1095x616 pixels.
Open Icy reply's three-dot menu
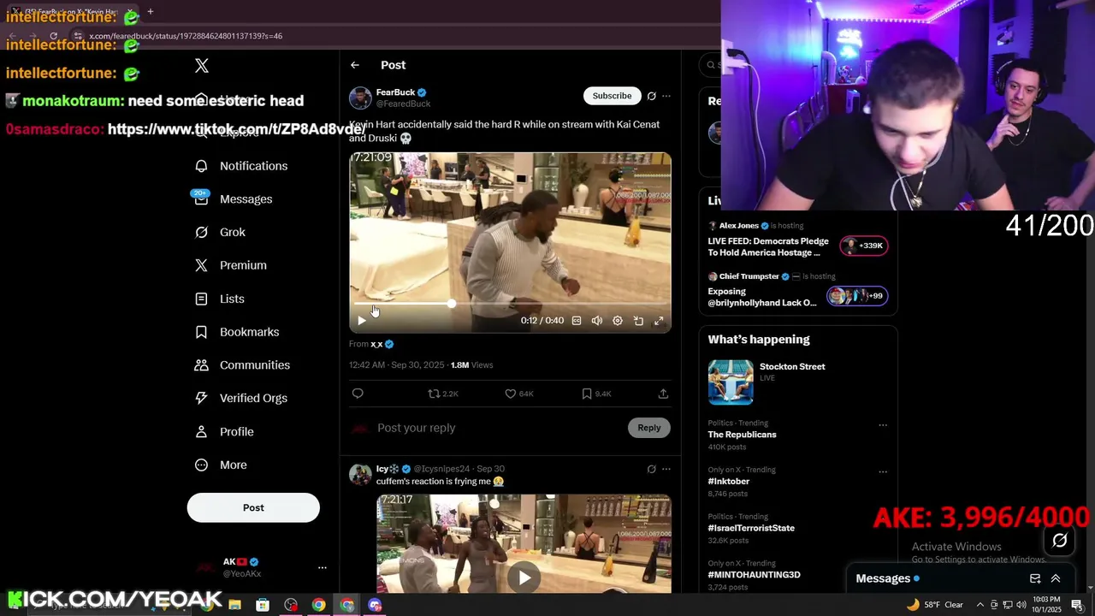(666, 469)
